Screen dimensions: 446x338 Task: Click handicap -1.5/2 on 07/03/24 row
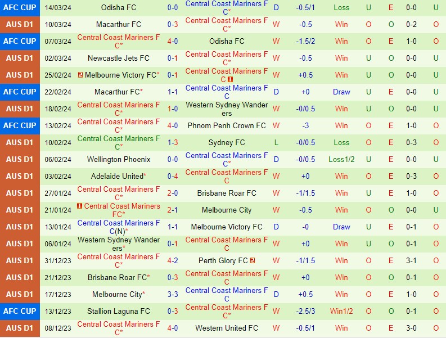[x=305, y=41]
